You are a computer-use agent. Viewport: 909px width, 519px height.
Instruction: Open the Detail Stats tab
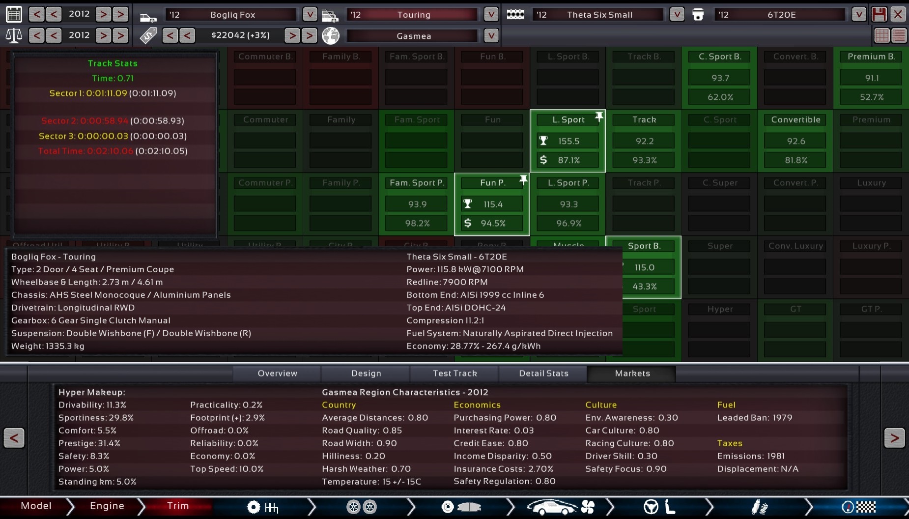[544, 374]
